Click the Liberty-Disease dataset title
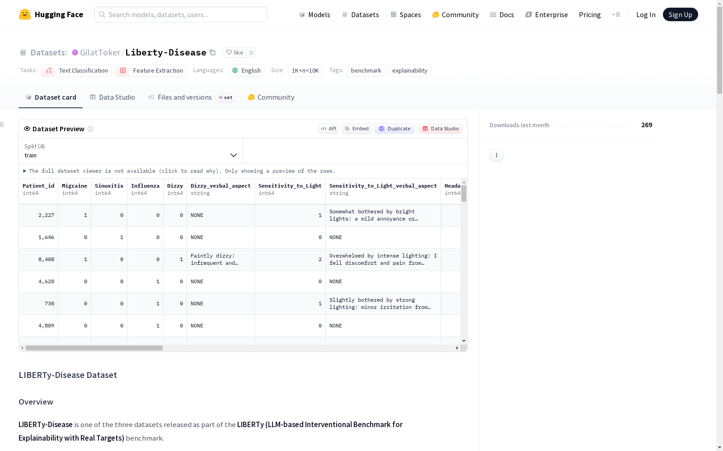Viewport: 723px width, 451px height. [166, 52]
